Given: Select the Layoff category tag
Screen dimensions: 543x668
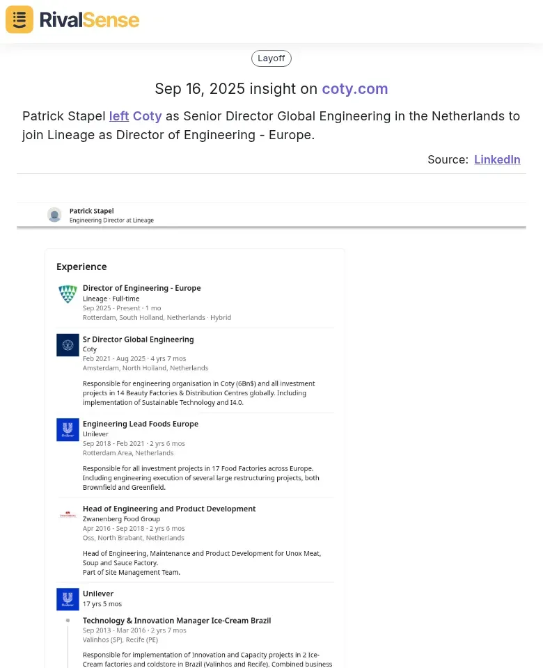Looking at the screenshot, I should [271, 58].
